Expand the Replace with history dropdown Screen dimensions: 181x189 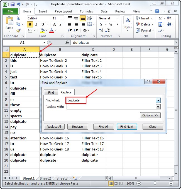158,107
